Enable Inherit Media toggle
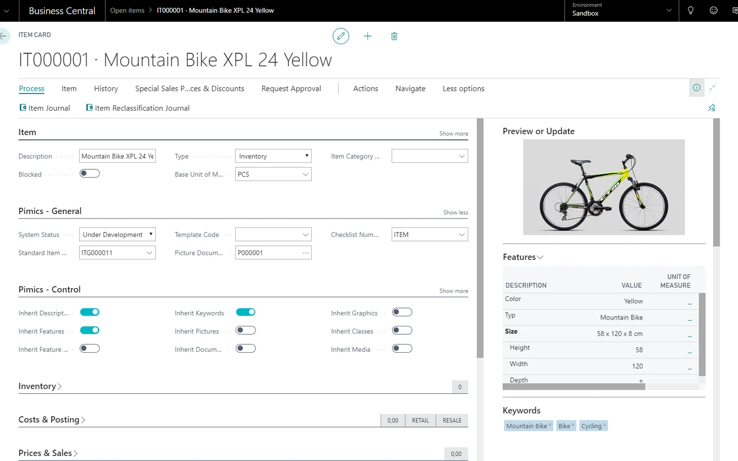This screenshot has height=461, width=738. [402, 349]
